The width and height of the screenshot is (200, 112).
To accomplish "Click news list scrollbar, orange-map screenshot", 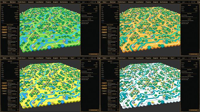I will pos(118,40).
